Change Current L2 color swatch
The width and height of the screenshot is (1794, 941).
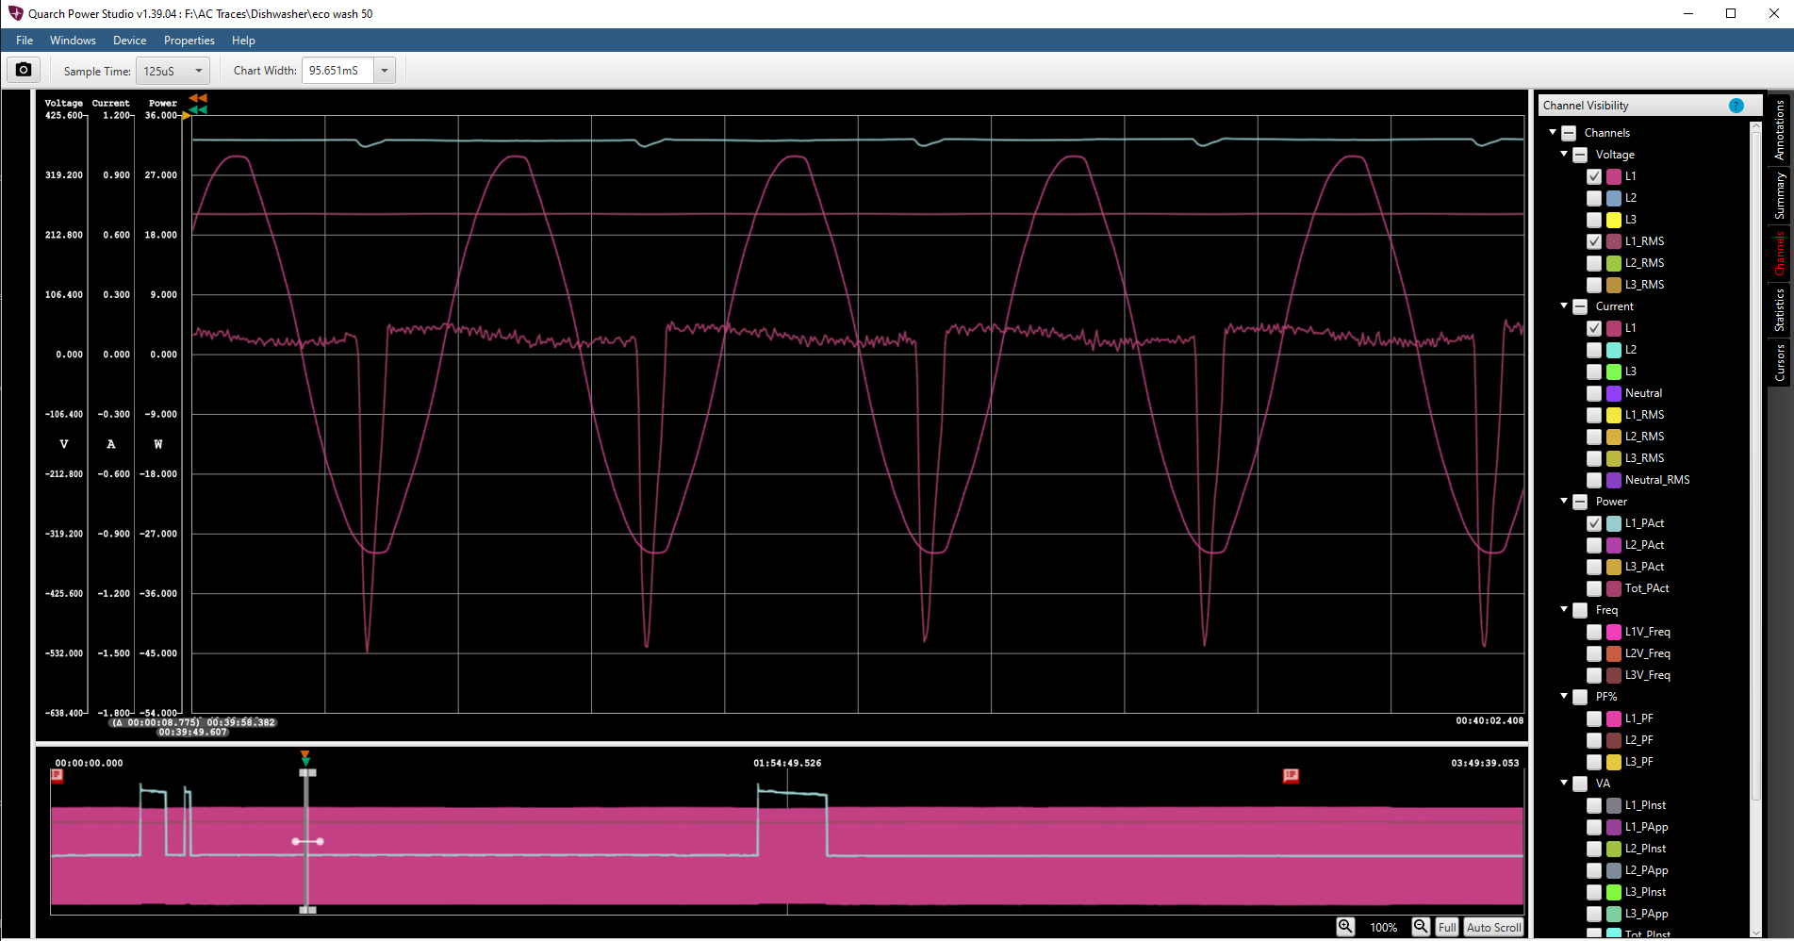point(1614,350)
